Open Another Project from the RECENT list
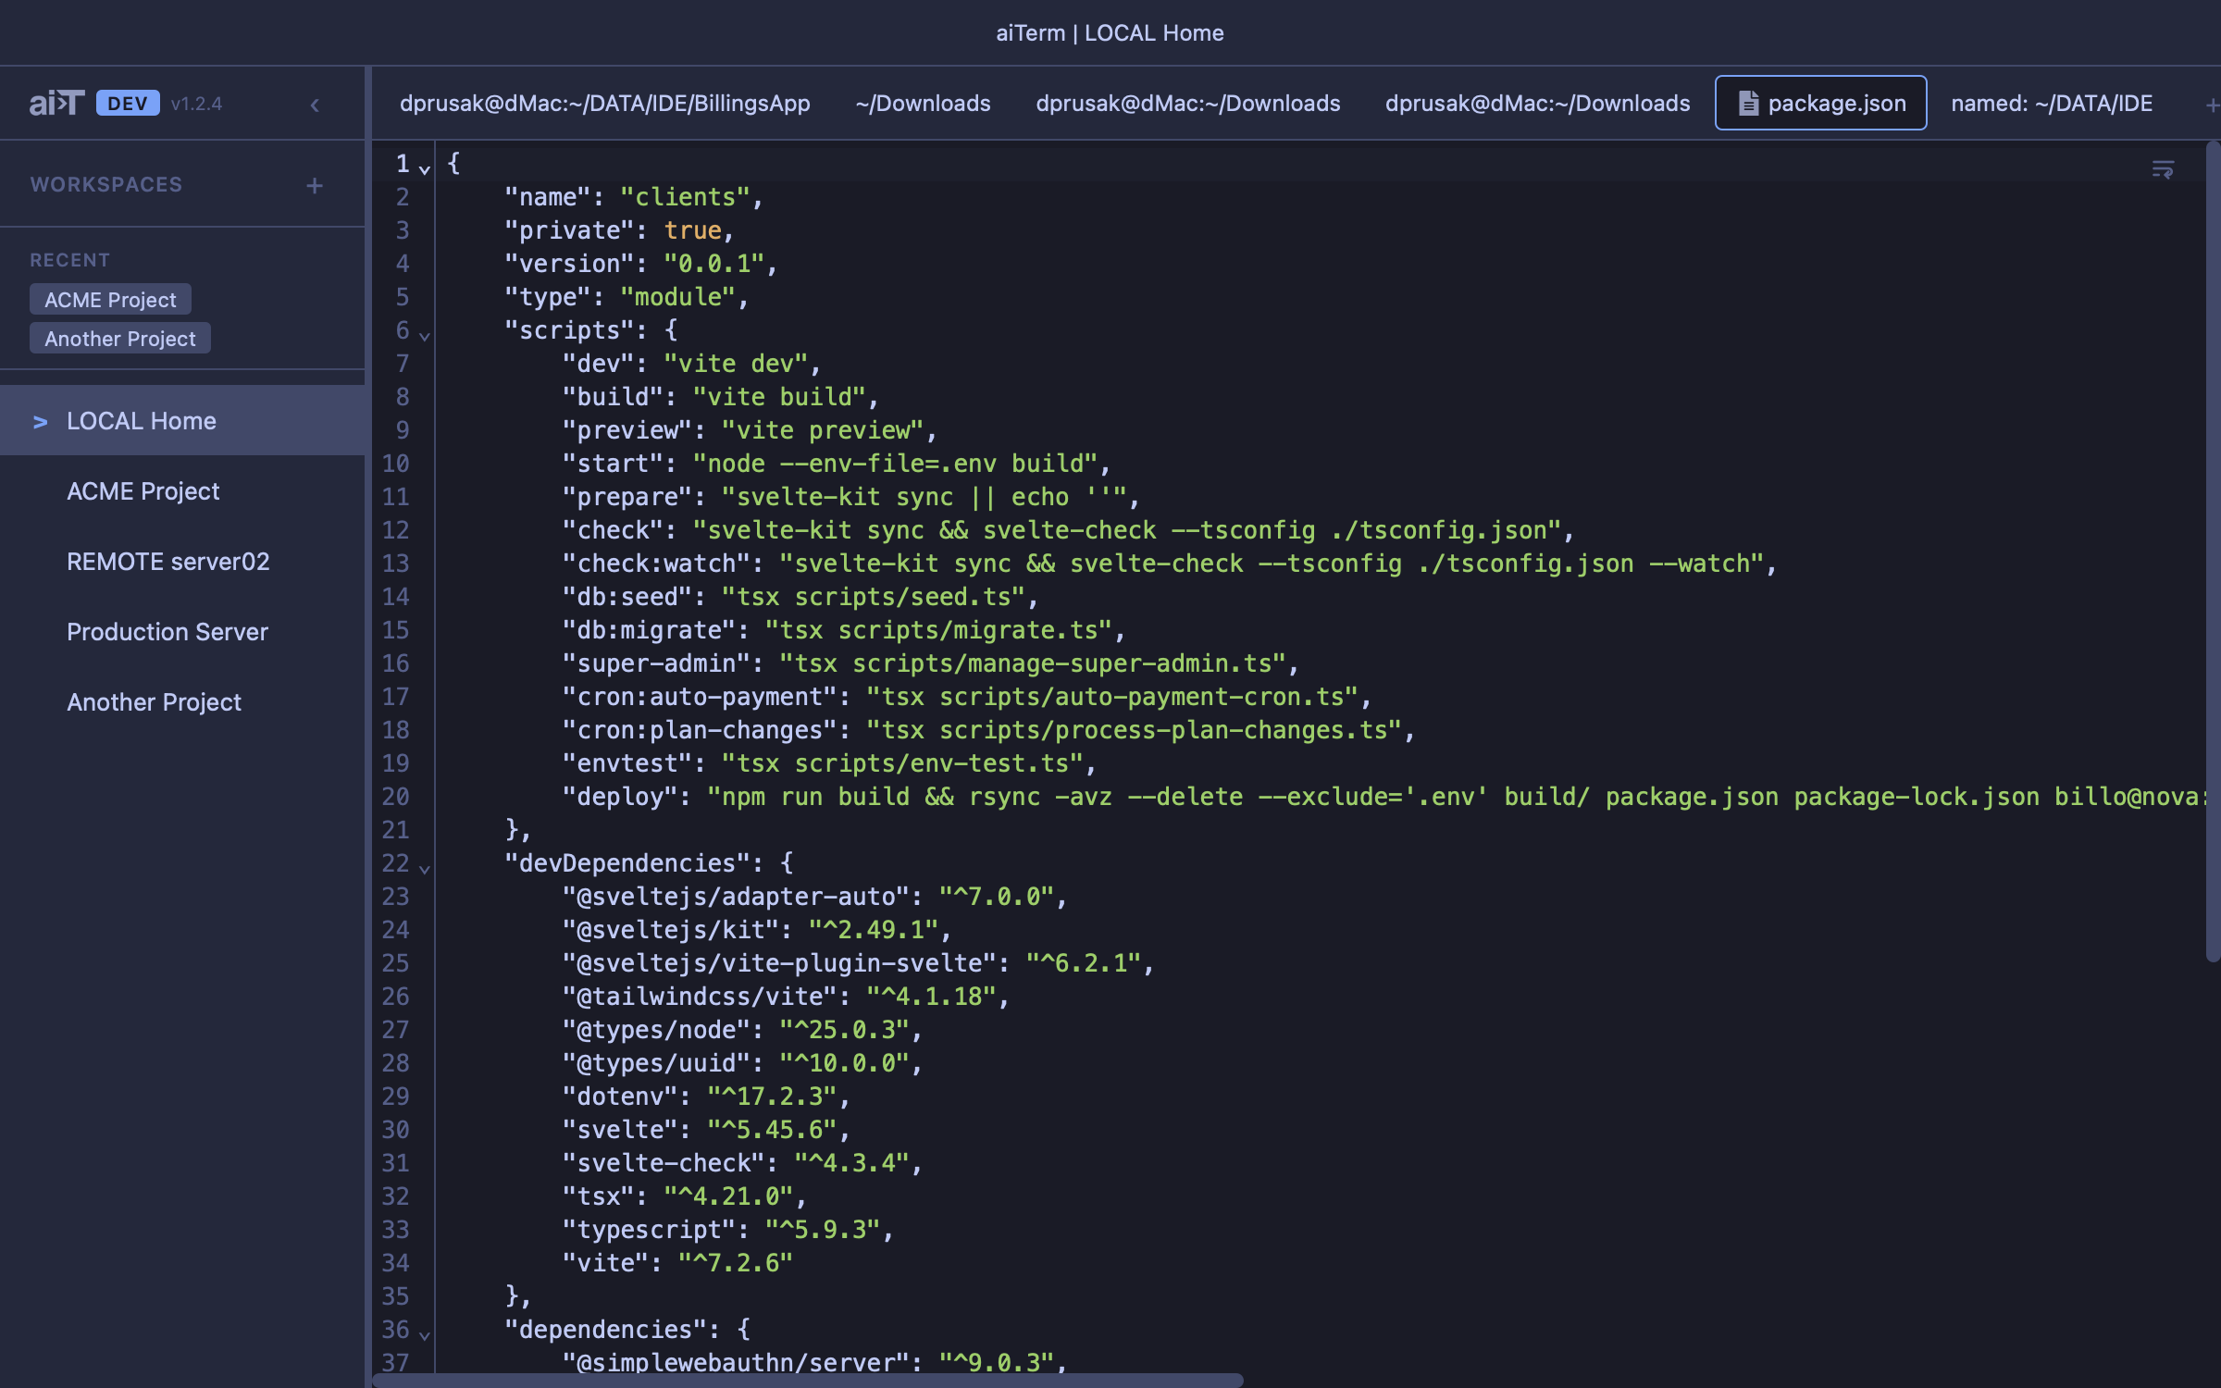 click(x=119, y=338)
